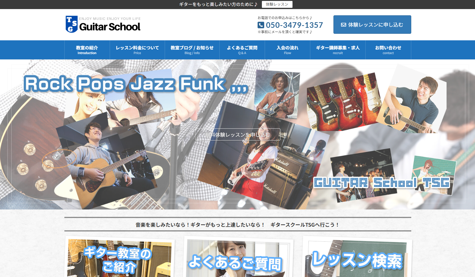The image size is (475, 277).
Task: Open 教室の紹介 from the navigation bar
Action: (x=87, y=49)
